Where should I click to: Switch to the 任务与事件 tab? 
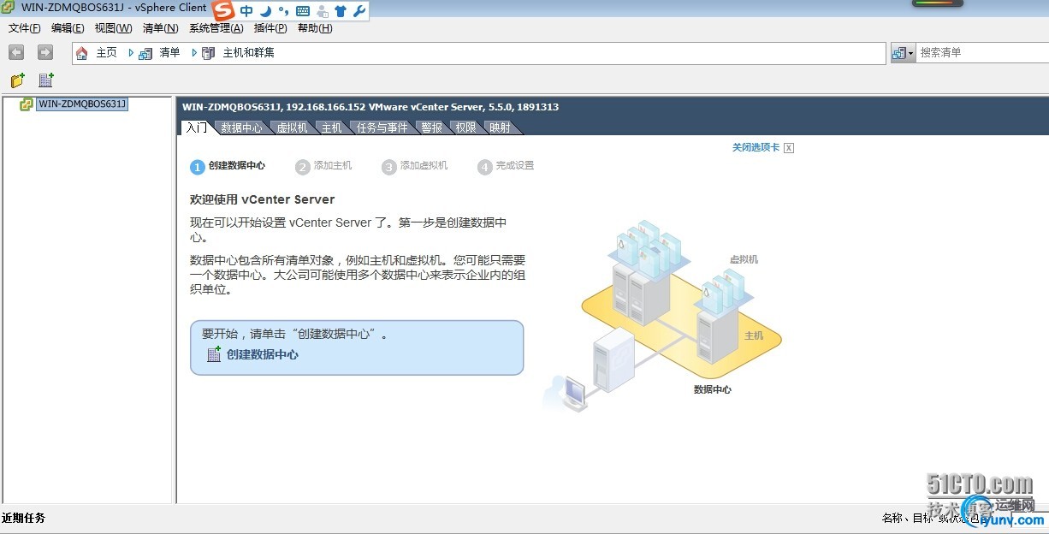pos(382,128)
